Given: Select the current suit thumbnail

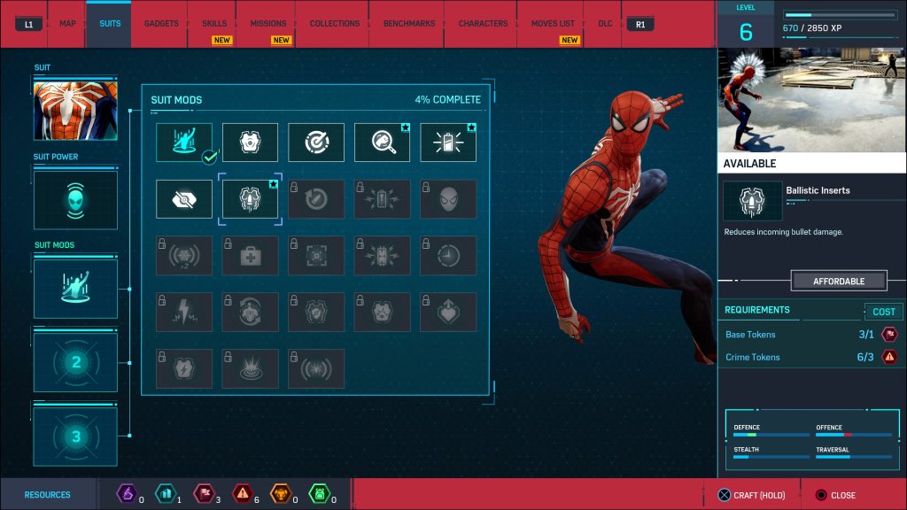Looking at the screenshot, I should click(75, 111).
